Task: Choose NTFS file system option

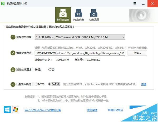Action: point(39,84)
